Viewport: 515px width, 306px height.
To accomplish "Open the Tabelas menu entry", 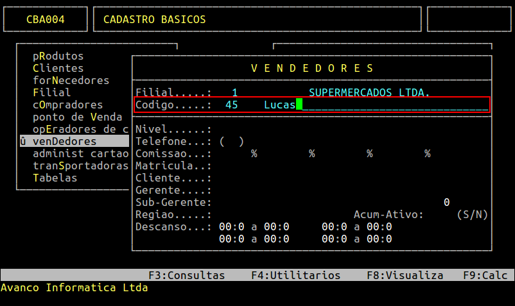I will click(x=55, y=178).
